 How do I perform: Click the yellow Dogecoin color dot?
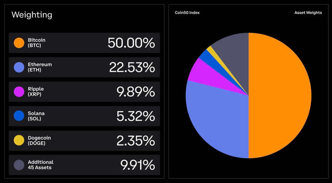(19, 140)
